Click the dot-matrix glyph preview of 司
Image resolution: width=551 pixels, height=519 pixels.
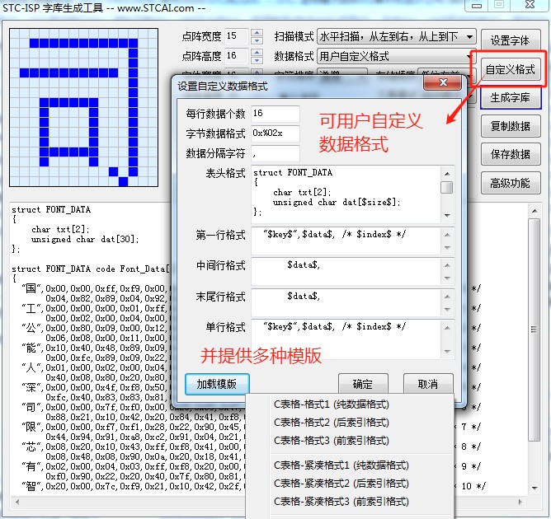coord(83,107)
